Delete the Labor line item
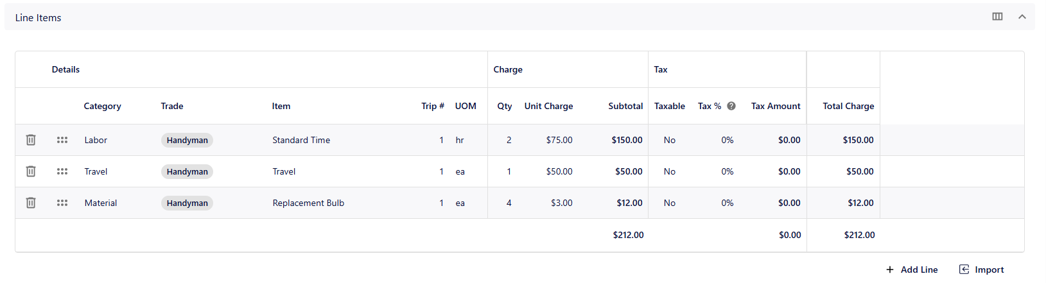The image size is (1046, 283). tap(31, 140)
